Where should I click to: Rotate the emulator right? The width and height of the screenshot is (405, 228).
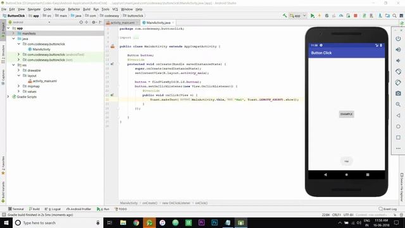398,82
